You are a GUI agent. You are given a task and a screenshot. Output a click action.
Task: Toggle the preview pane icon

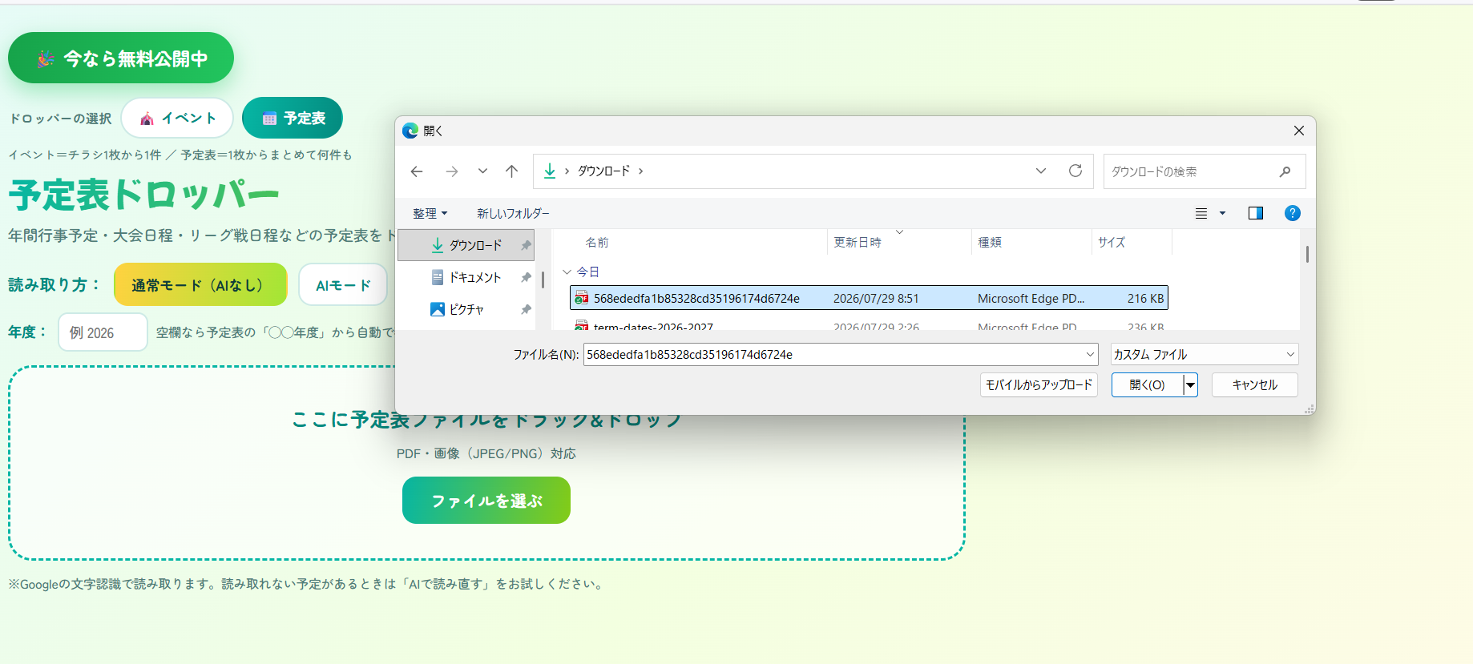(x=1256, y=213)
